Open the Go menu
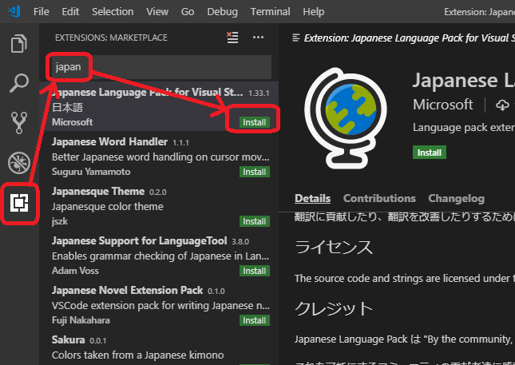 point(188,12)
